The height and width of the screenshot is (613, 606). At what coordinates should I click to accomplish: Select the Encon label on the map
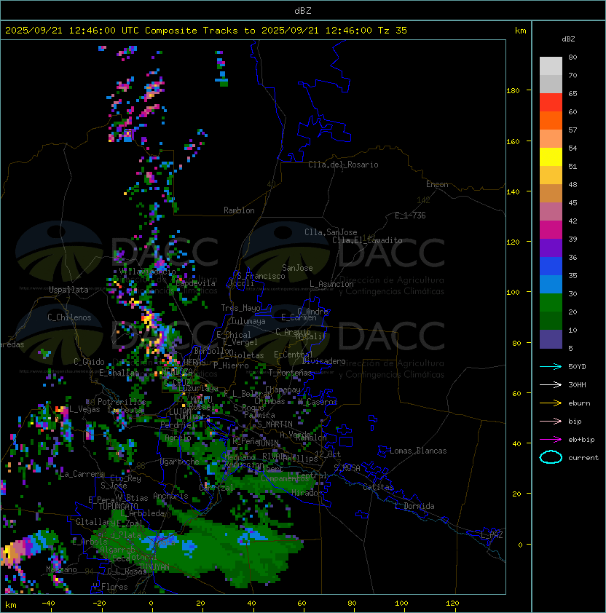click(x=437, y=184)
